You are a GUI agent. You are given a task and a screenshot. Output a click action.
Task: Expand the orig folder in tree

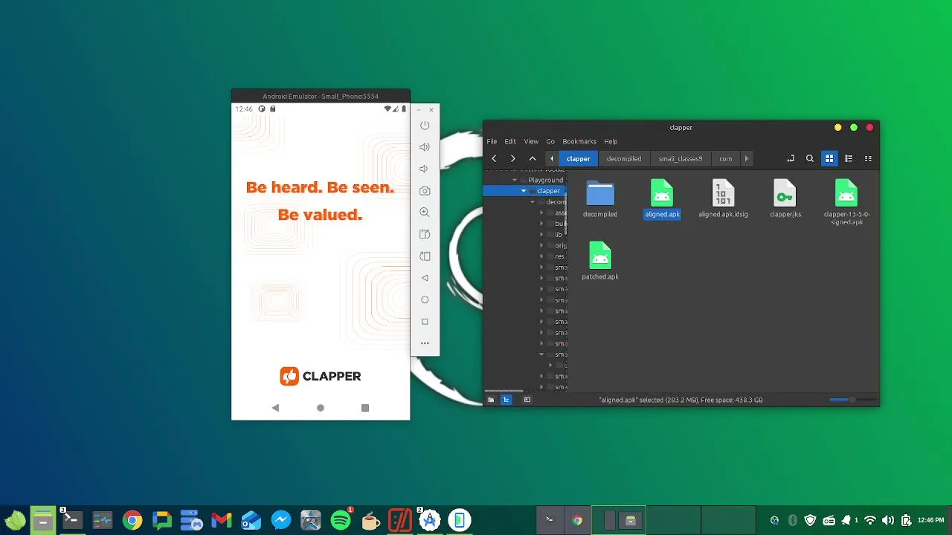pos(541,245)
